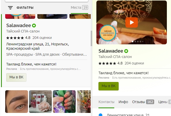
Task: Open the Инфо tab
Action: pyautogui.click(x=123, y=102)
